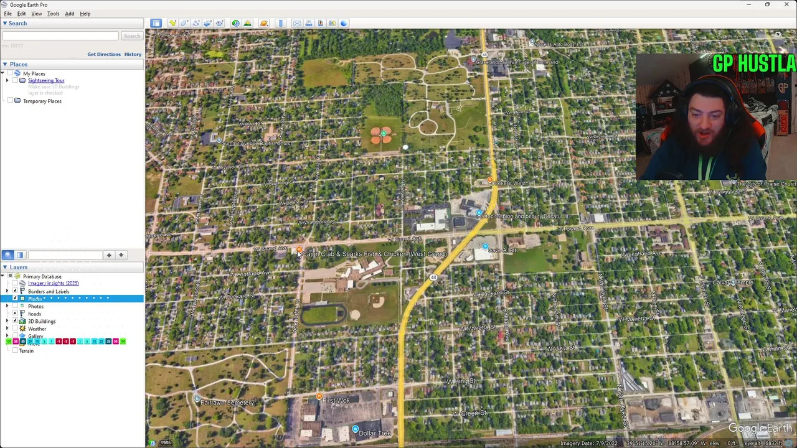Image resolution: width=797 pixels, height=448 pixels.
Task: Print the current view
Action: (309, 23)
